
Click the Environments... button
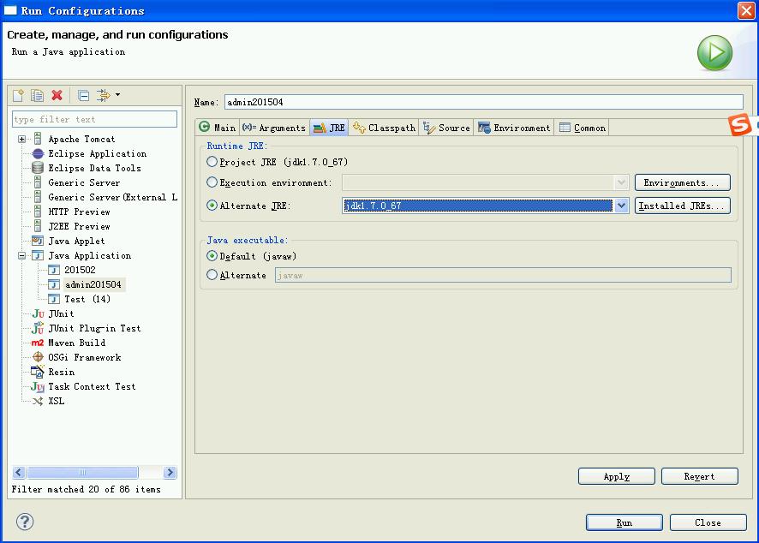point(683,182)
